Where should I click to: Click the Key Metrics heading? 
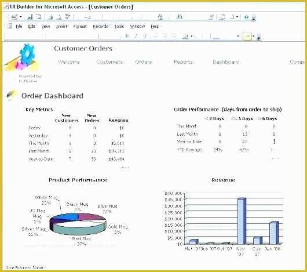tap(39, 110)
